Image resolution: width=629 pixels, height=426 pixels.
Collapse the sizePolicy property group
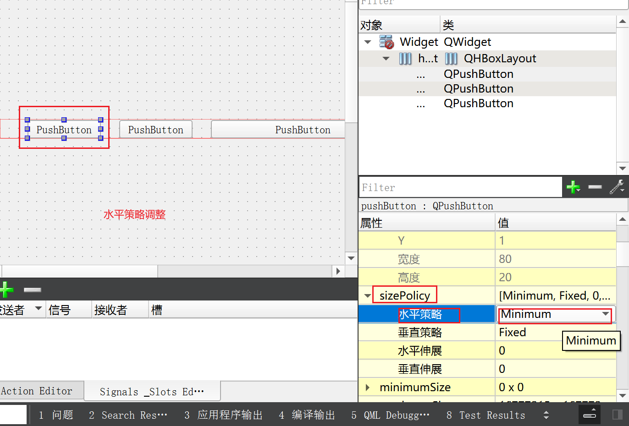pos(367,295)
